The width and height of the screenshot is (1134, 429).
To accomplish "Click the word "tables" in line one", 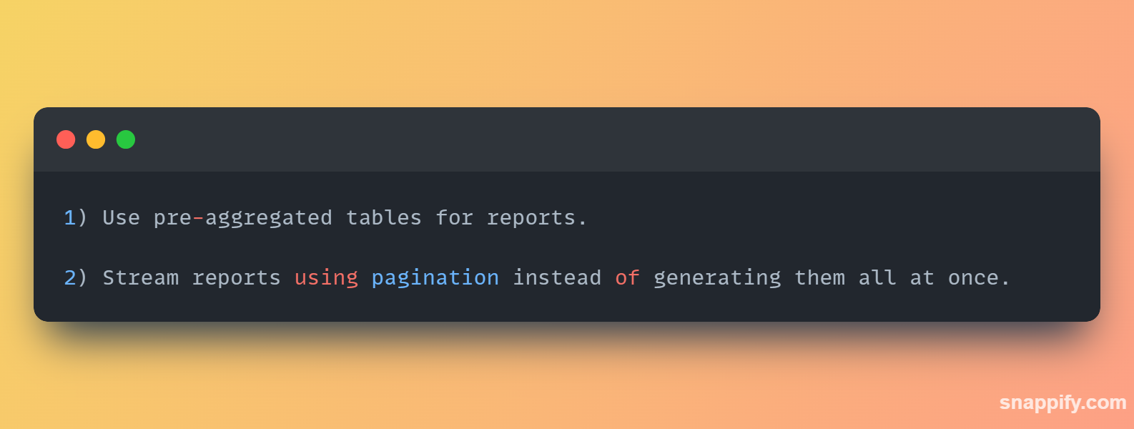I will click(384, 217).
